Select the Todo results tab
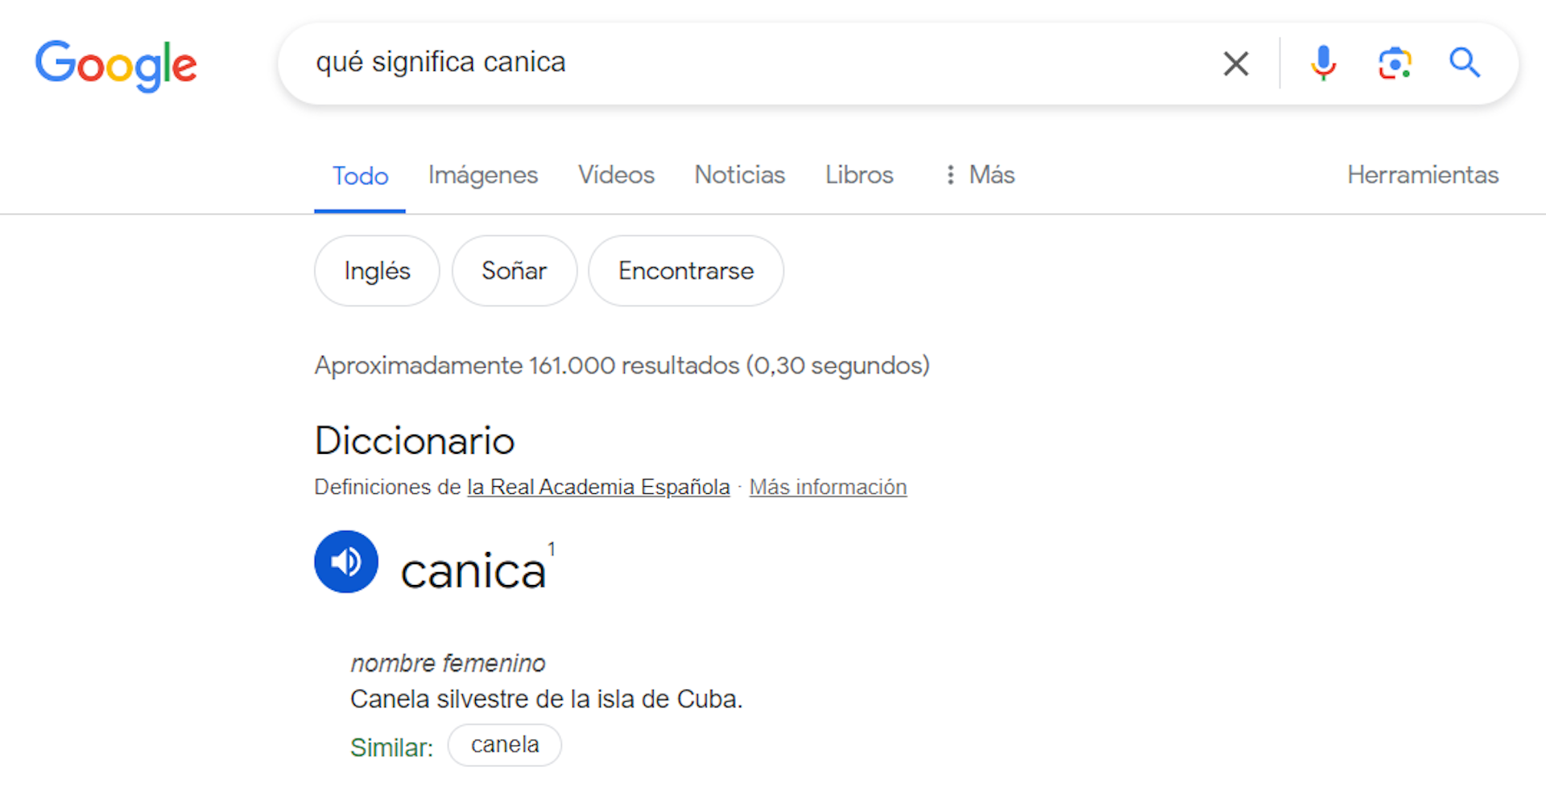This screenshot has width=1546, height=791. tap(360, 175)
